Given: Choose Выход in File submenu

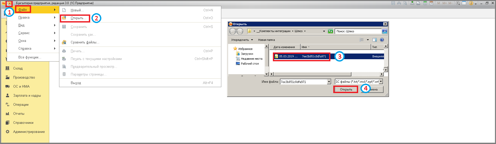Looking at the screenshot, I should click(140, 83).
